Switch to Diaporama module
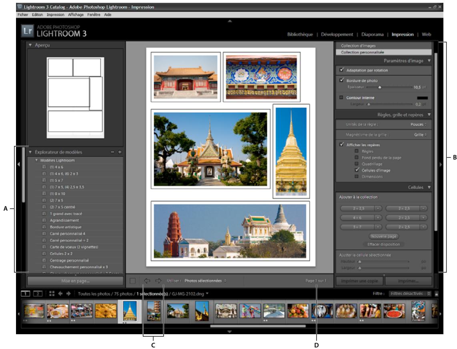This screenshot has height=349, width=457. coord(372,34)
